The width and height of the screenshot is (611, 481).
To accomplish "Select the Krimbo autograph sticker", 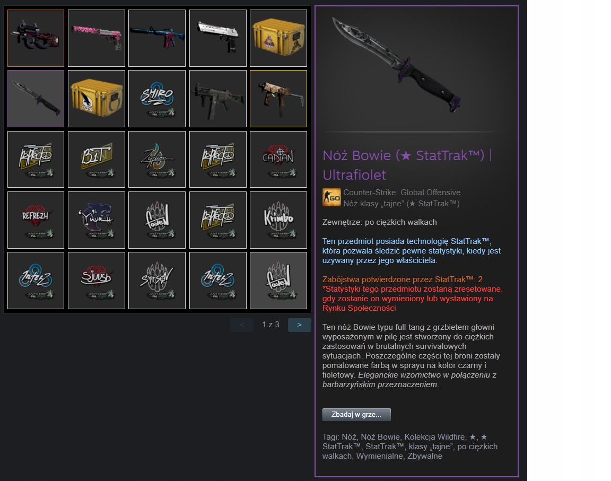I will 278,220.
